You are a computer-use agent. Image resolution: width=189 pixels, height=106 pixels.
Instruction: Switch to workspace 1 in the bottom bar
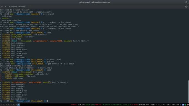[1, 105]
